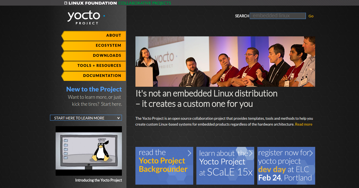This screenshot has width=359, height=188.
Task: Click the Go search button
Action: [311, 16]
